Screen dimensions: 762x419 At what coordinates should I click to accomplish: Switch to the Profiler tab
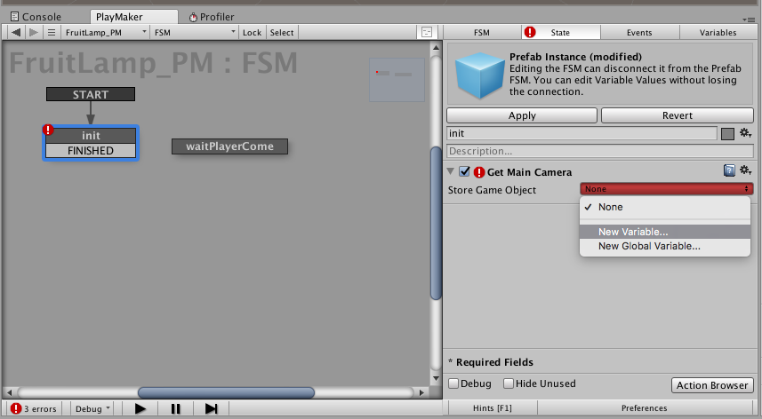click(212, 17)
